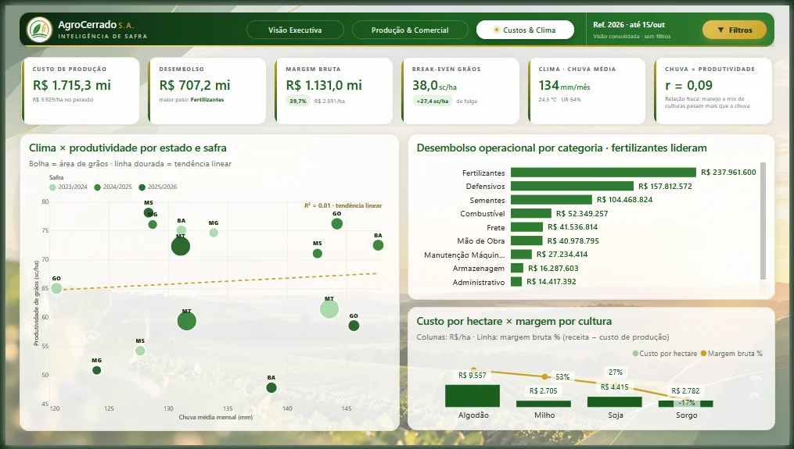Select the Armazenagem bar
794x449 pixels.
[517, 268]
